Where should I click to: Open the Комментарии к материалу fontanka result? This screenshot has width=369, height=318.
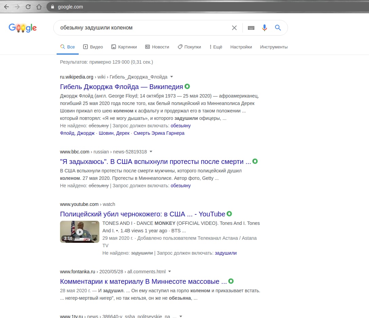[143, 281]
